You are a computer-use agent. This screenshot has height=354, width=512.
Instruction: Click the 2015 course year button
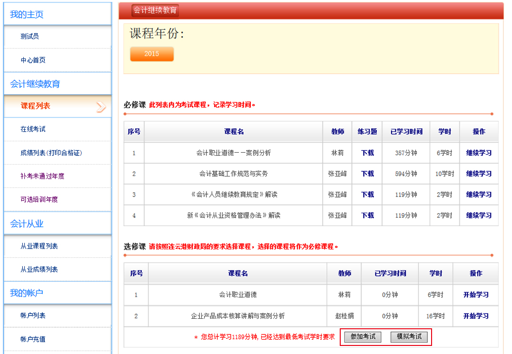tap(152, 54)
